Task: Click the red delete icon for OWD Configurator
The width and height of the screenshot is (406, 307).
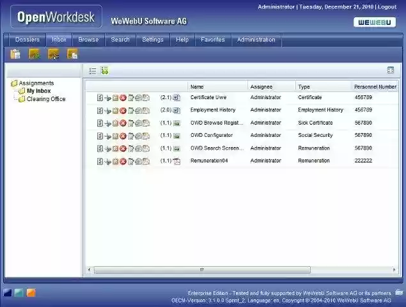Action: (x=123, y=136)
